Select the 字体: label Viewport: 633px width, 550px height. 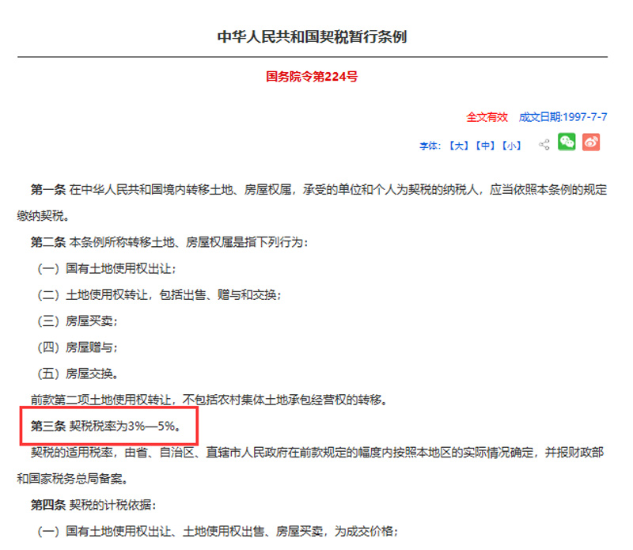(430, 146)
